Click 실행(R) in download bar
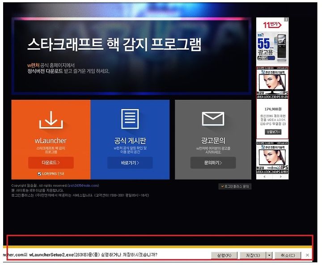The width and height of the screenshot is (322, 270). 224,256
